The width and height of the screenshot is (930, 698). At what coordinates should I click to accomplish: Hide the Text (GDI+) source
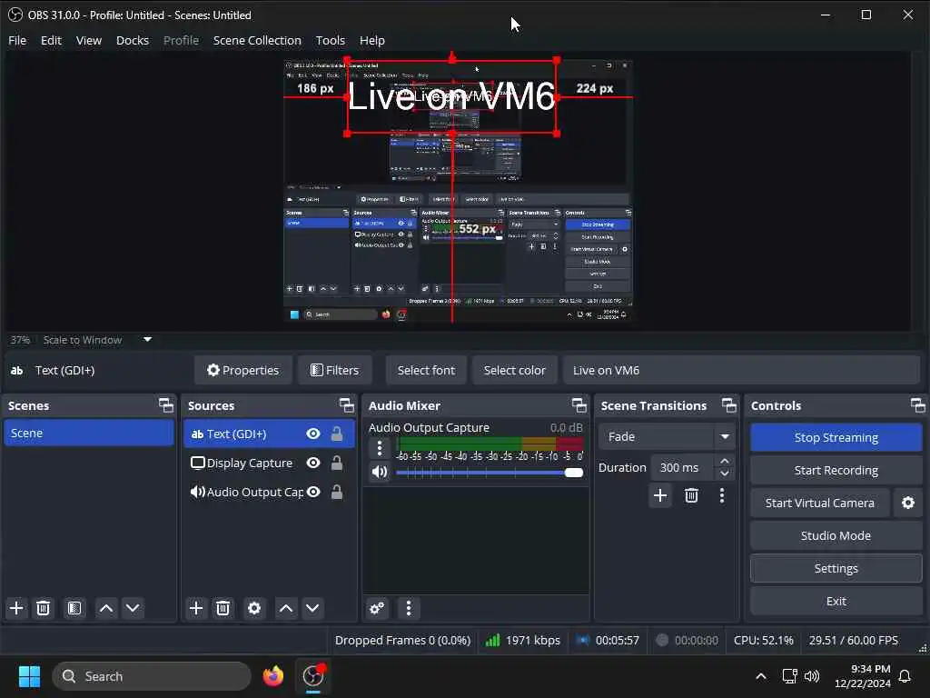click(313, 434)
